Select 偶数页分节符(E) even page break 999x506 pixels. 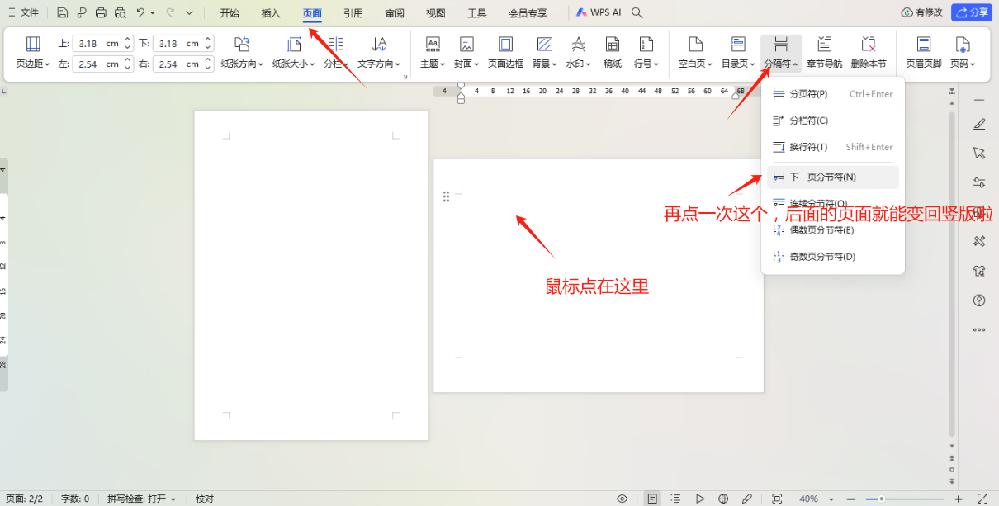832,229
